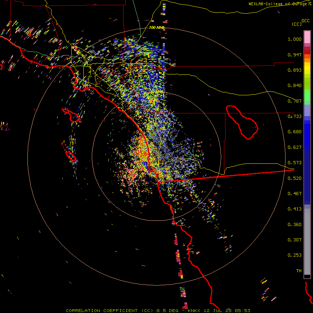
Task: Click the 0.467 legend value
Action: (x=295, y=194)
